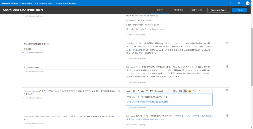Add alternative phrasing under Excel Online question
Viewport: 253px width, 129px height.
[x=33, y=123]
